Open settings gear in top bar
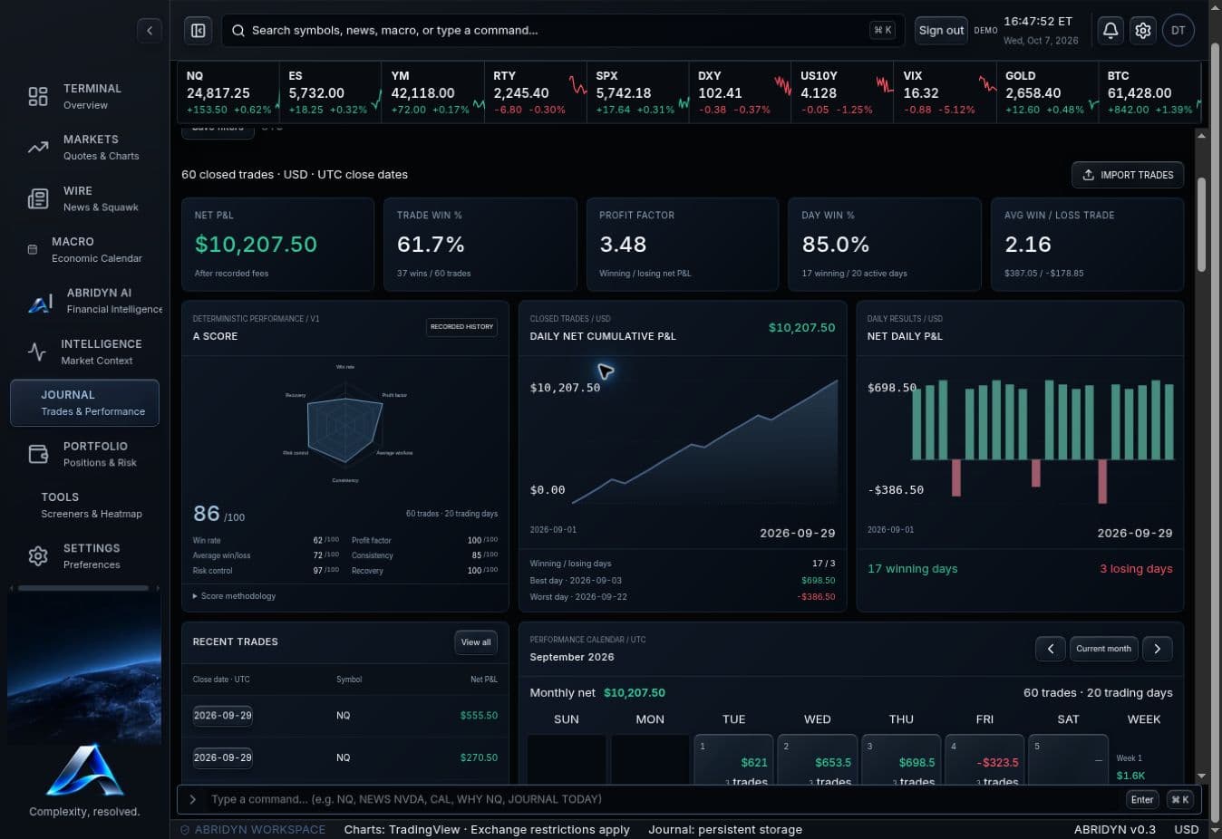 point(1143,30)
